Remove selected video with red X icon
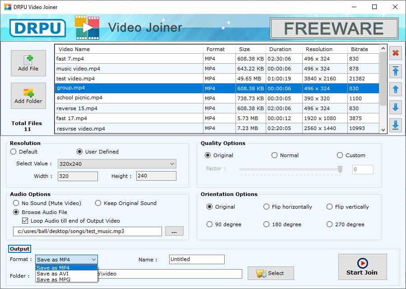The width and height of the screenshot is (406, 289). coord(395,53)
